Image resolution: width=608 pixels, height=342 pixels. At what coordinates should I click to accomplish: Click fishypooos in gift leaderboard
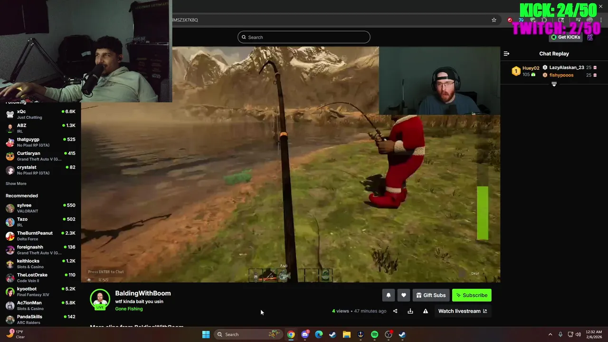[561, 75]
